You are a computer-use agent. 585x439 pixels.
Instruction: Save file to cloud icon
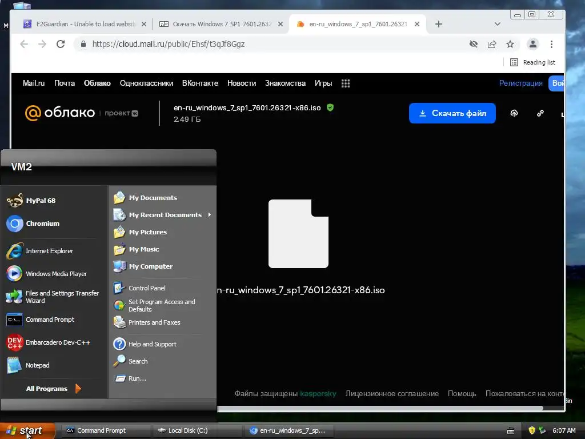(x=514, y=113)
